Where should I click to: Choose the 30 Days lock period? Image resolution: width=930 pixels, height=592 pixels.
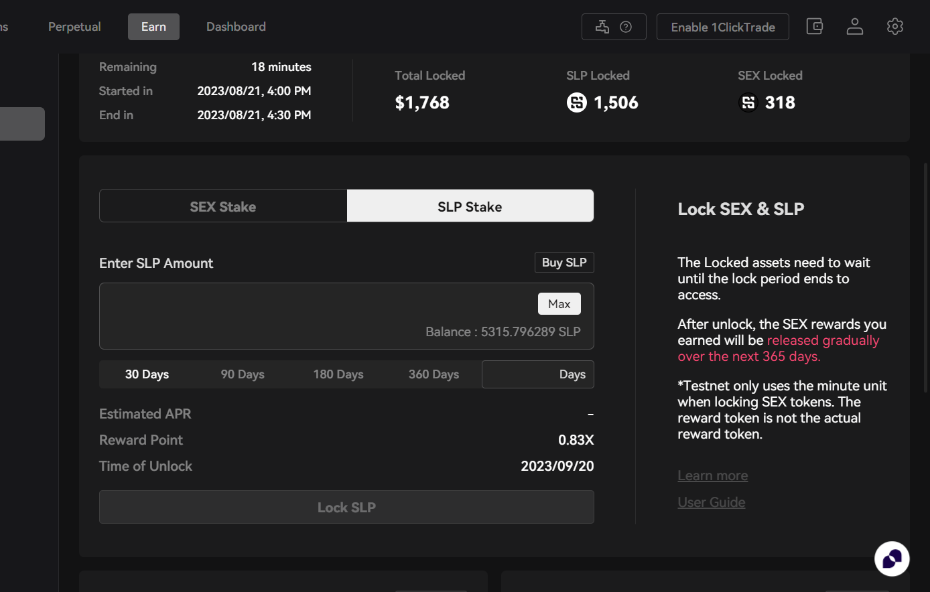coord(147,374)
